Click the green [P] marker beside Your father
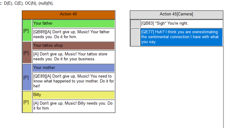 pos(27,30)
